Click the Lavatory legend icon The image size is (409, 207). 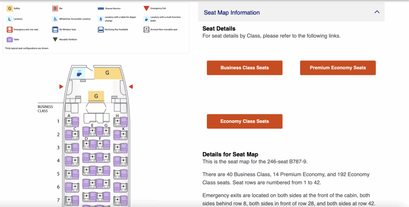click(x=10, y=19)
